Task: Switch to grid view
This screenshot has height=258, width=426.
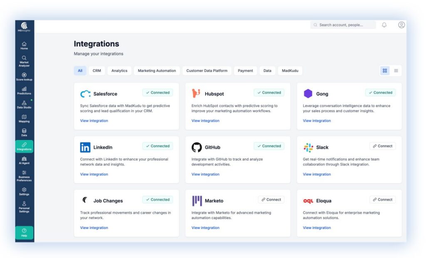Action: point(385,71)
